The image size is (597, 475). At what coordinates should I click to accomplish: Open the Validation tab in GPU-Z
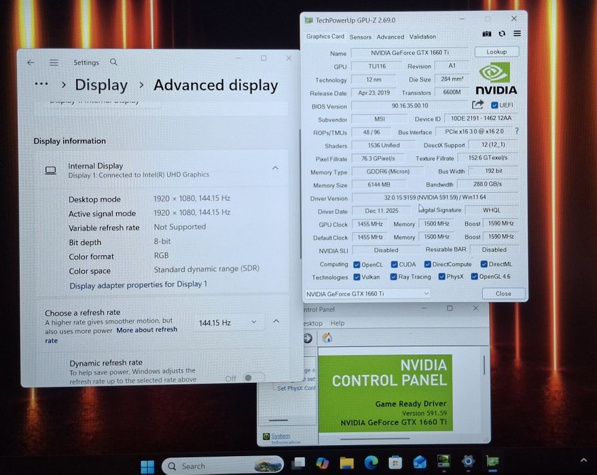click(422, 37)
